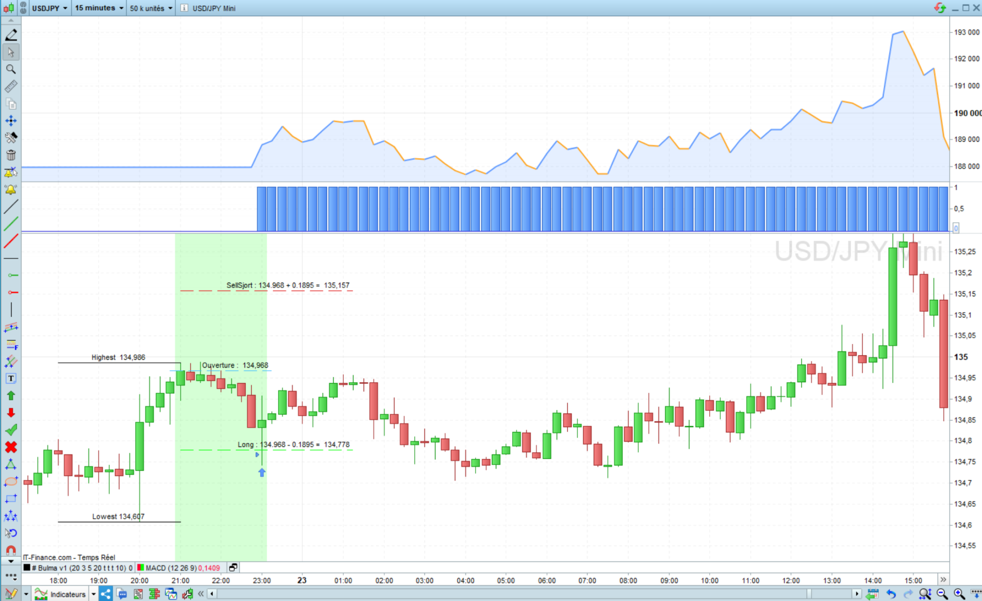Select the red trend line tool

click(x=11, y=241)
